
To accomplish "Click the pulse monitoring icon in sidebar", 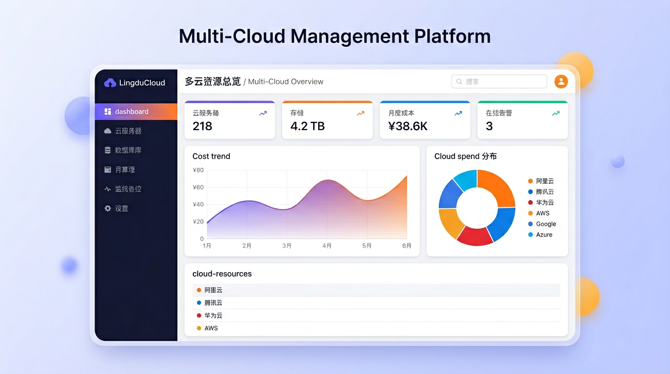I will click(x=108, y=189).
